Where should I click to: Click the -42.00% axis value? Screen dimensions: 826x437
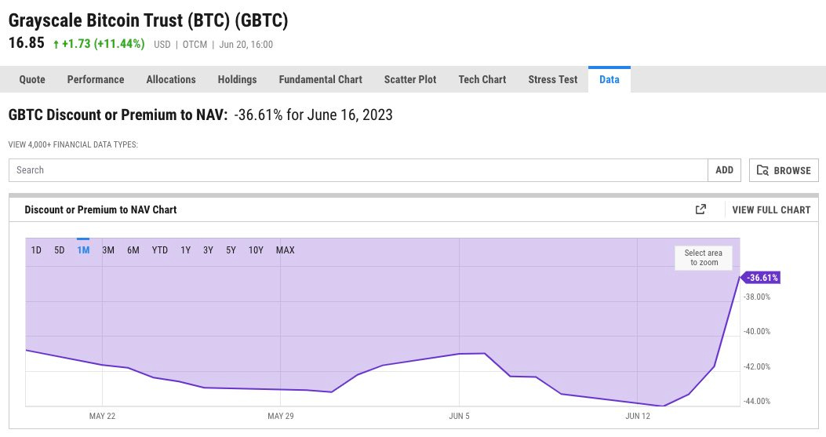pos(757,366)
